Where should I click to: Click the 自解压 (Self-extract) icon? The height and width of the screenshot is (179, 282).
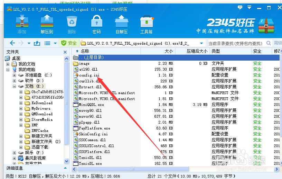pyautogui.click(x=122, y=24)
